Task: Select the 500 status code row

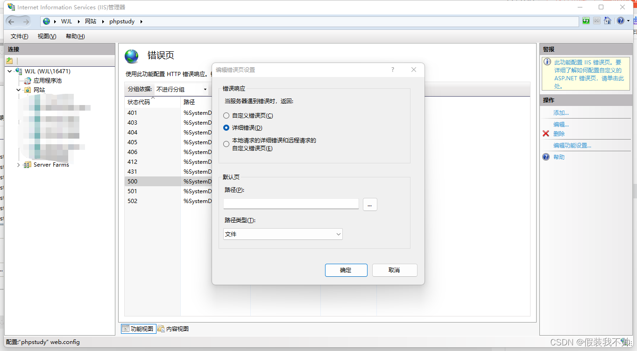Action: [x=168, y=182]
